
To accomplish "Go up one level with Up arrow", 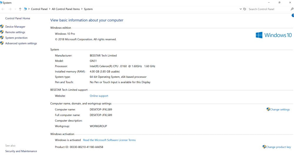I will click(20, 9).
